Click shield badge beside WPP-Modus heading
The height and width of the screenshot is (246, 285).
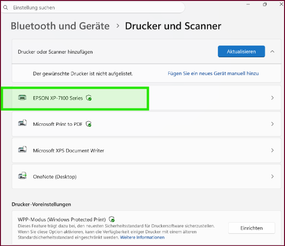point(112,219)
